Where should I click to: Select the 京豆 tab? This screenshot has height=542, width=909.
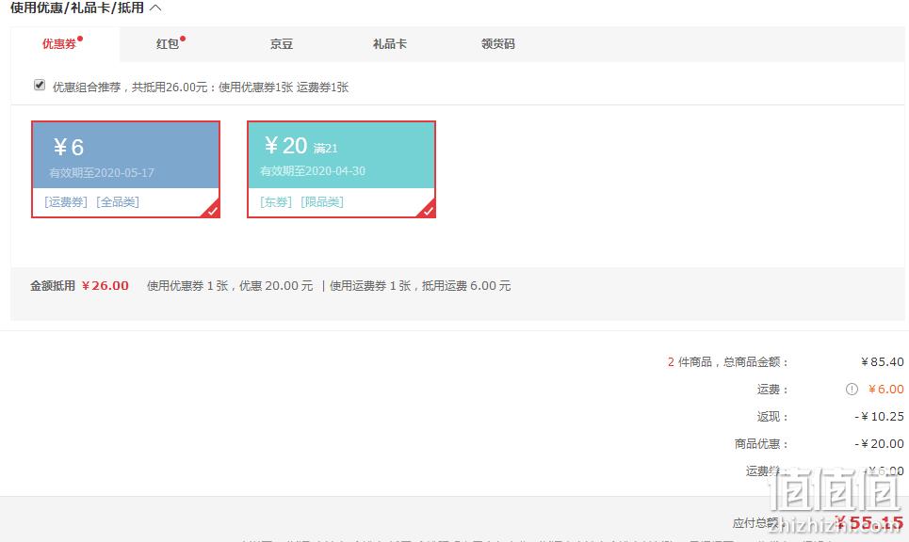pos(282,44)
